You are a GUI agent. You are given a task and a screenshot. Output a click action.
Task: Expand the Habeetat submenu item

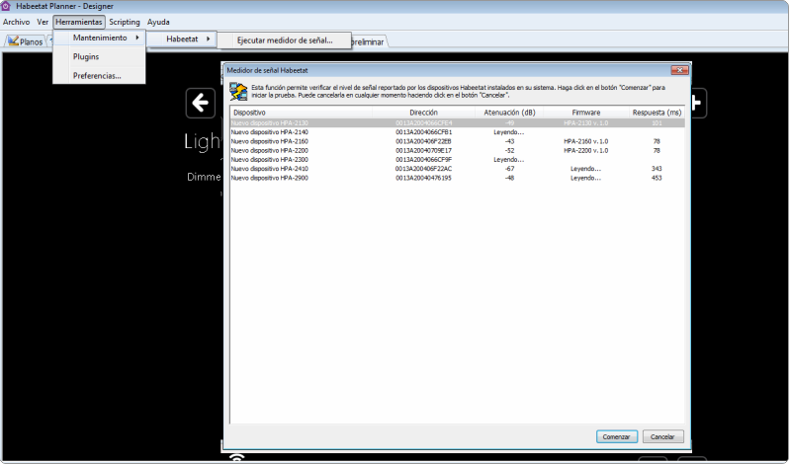point(182,39)
